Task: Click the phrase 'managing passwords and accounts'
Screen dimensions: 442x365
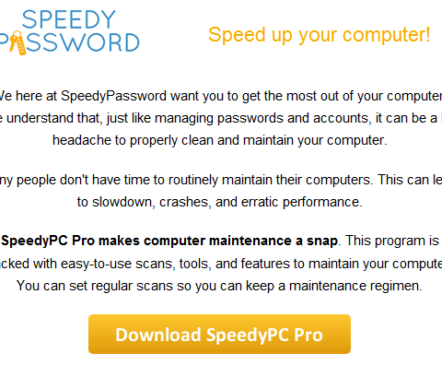Action: (x=262, y=118)
